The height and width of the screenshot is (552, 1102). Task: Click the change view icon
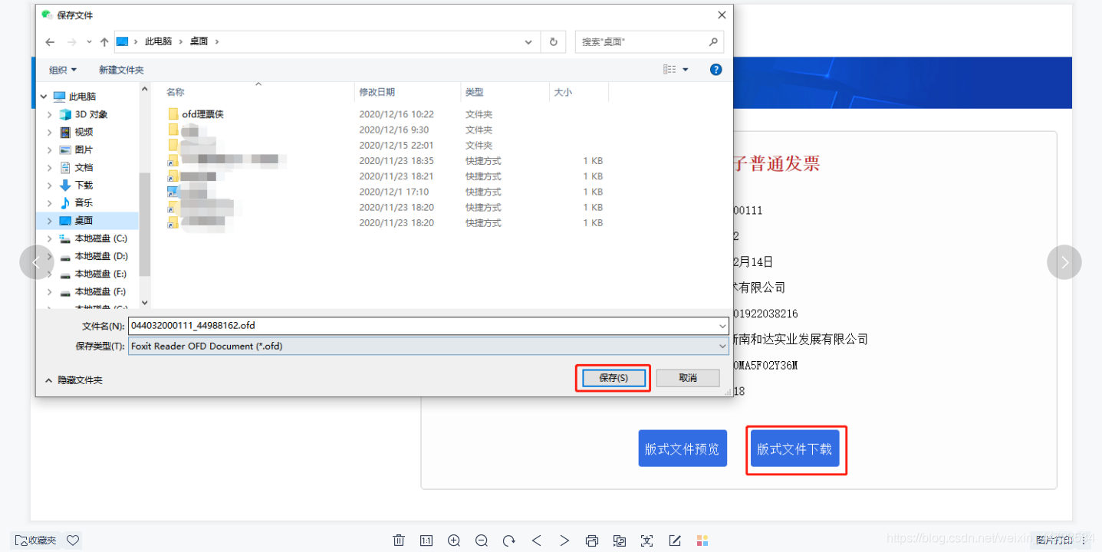tap(669, 70)
